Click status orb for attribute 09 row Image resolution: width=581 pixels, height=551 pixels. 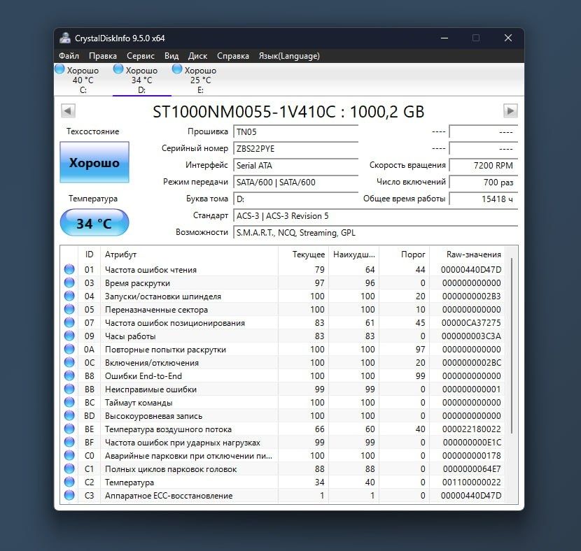point(69,336)
